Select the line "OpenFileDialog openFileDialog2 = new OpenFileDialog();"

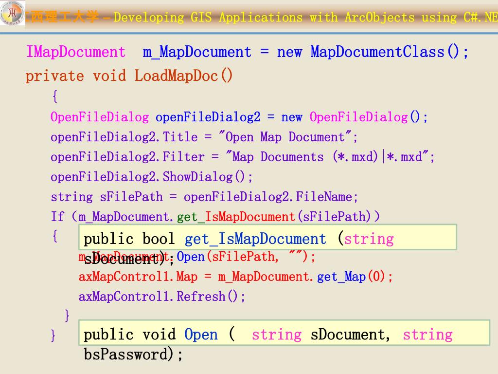coord(239,117)
